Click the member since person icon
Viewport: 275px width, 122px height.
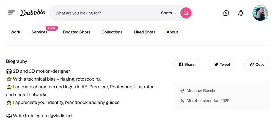182,101
